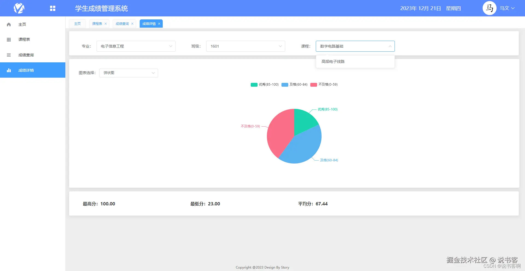This screenshot has height=271, width=525.
Task: Toggle the 及格(60-84) legend item
Action: click(x=294, y=84)
